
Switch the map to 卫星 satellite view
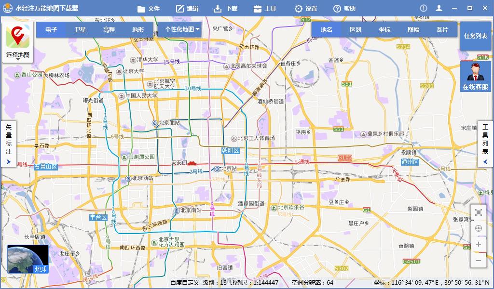pyautogui.click(x=79, y=29)
